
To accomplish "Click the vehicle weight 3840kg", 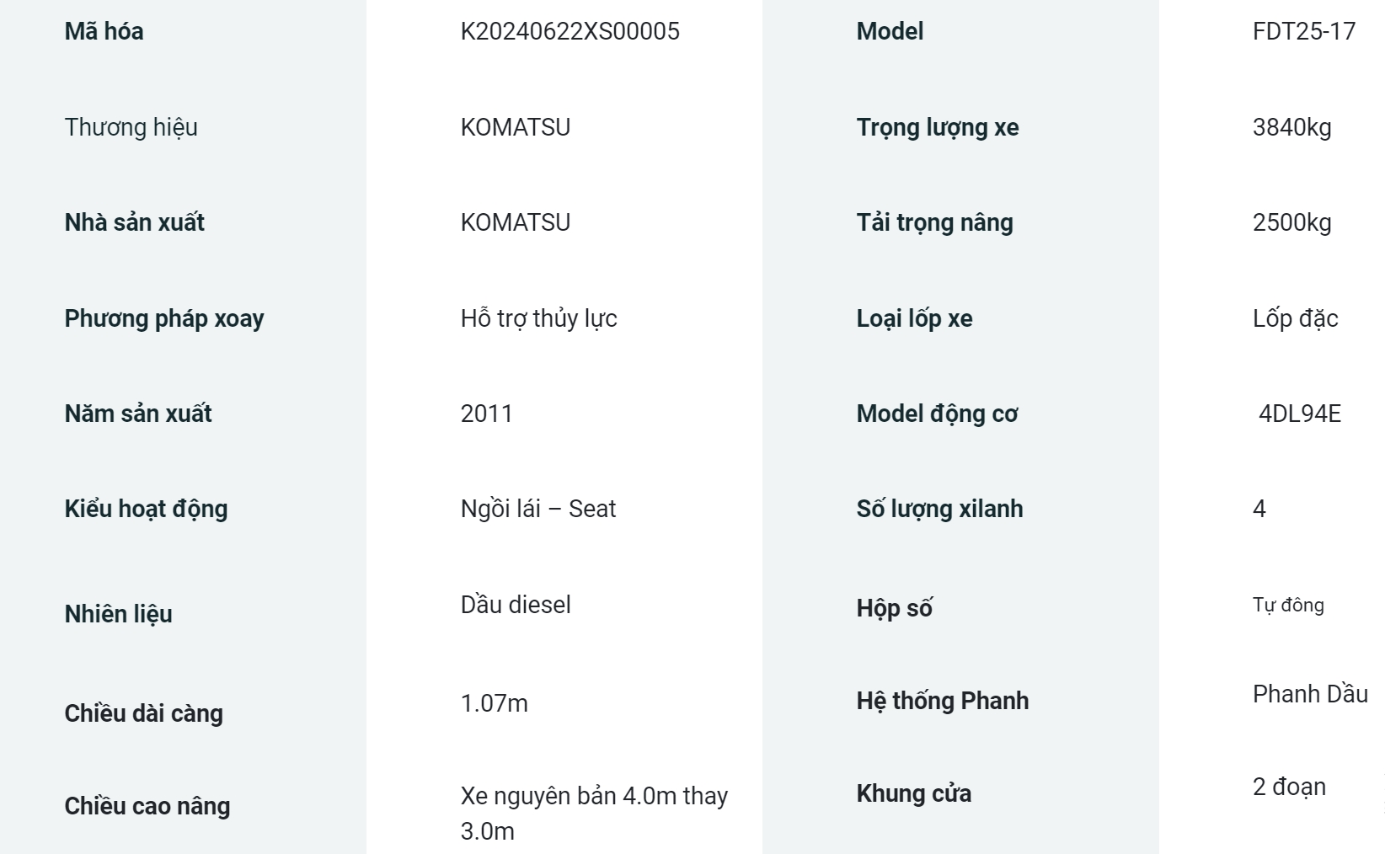I will [x=1291, y=127].
